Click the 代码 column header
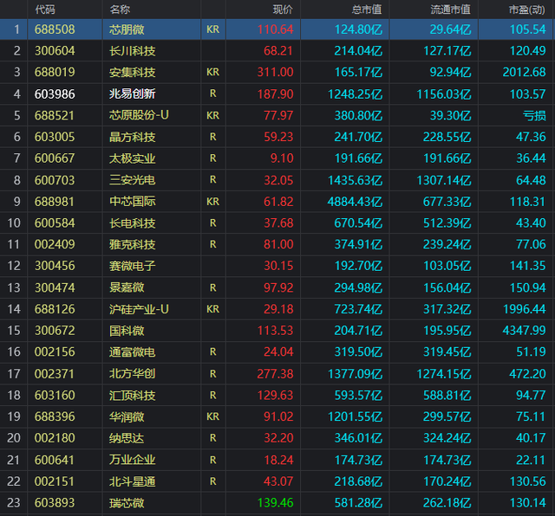 45,10
